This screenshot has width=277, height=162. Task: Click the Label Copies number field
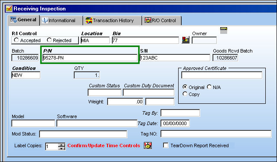(52, 147)
